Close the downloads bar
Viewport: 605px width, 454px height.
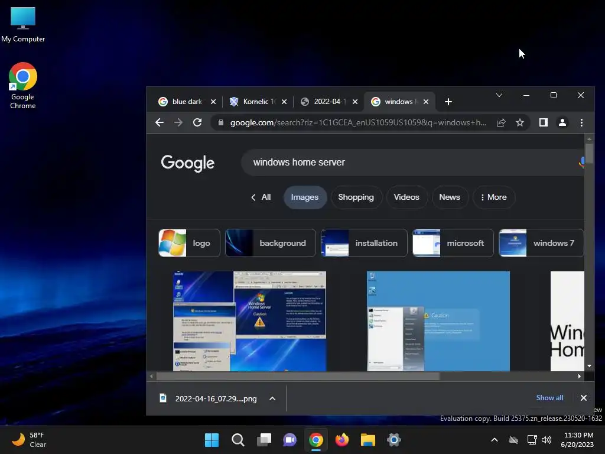coord(583,398)
